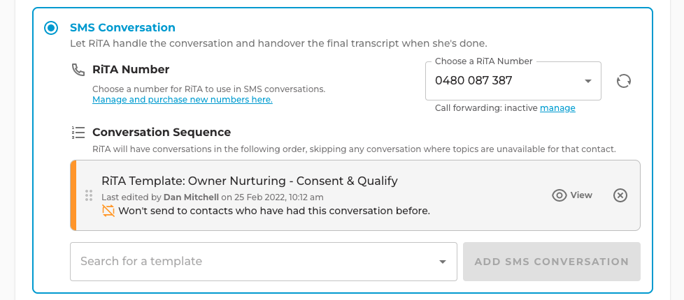
Task: Expand the template search dropdown arrow
Action: pos(442,262)
